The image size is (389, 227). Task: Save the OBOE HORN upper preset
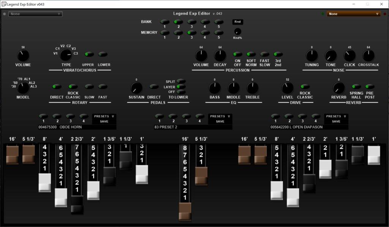coord(104,121)
